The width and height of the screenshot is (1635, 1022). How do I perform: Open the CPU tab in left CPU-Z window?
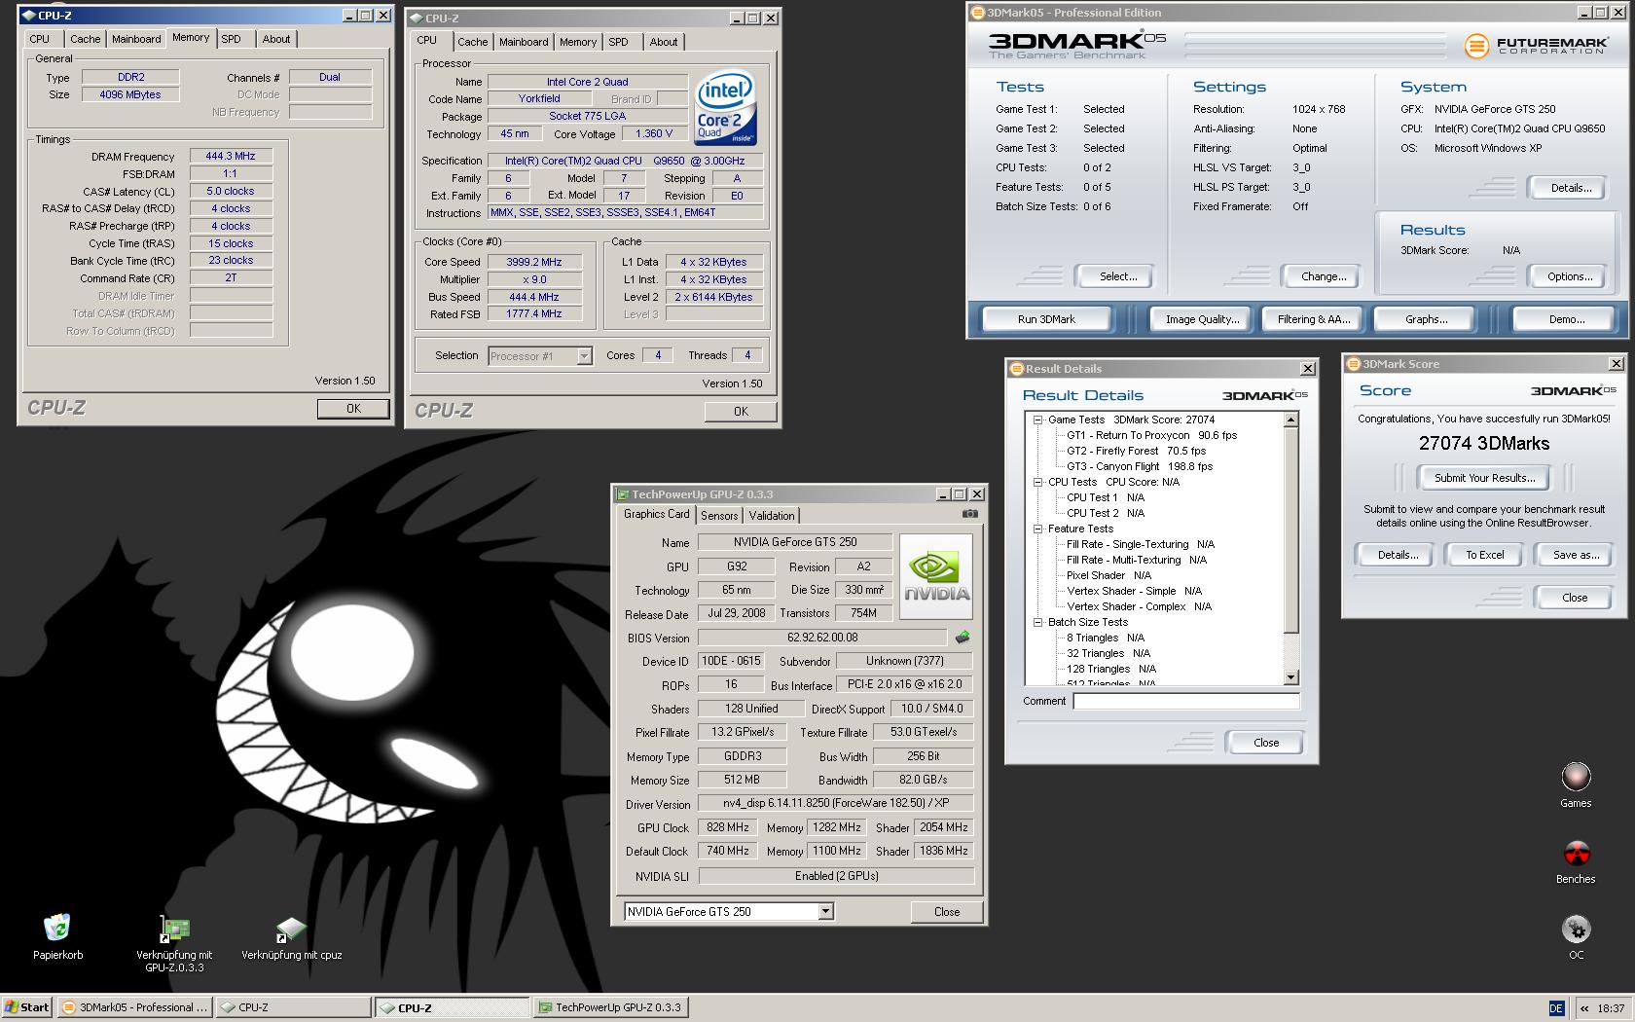coord(40,39)
